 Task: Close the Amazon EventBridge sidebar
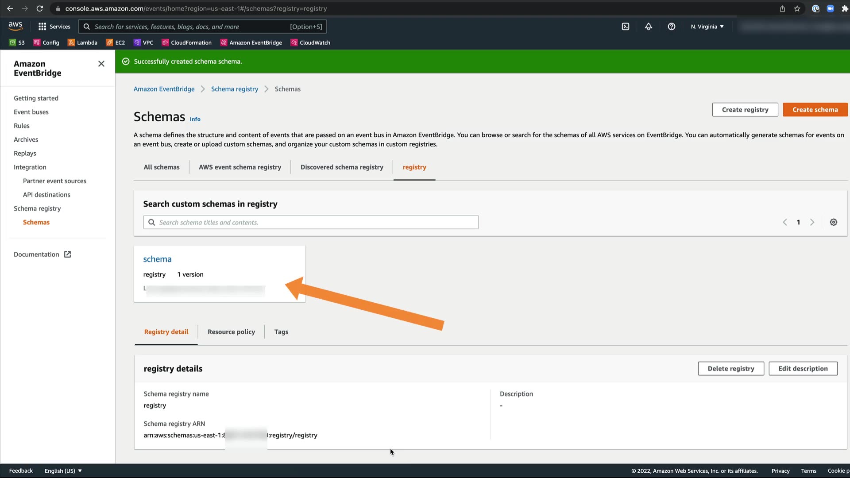pyautogui.click(x=101, y=64)
